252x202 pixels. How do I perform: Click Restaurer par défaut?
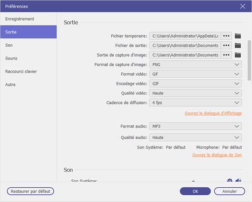click(x=30, y=191)
